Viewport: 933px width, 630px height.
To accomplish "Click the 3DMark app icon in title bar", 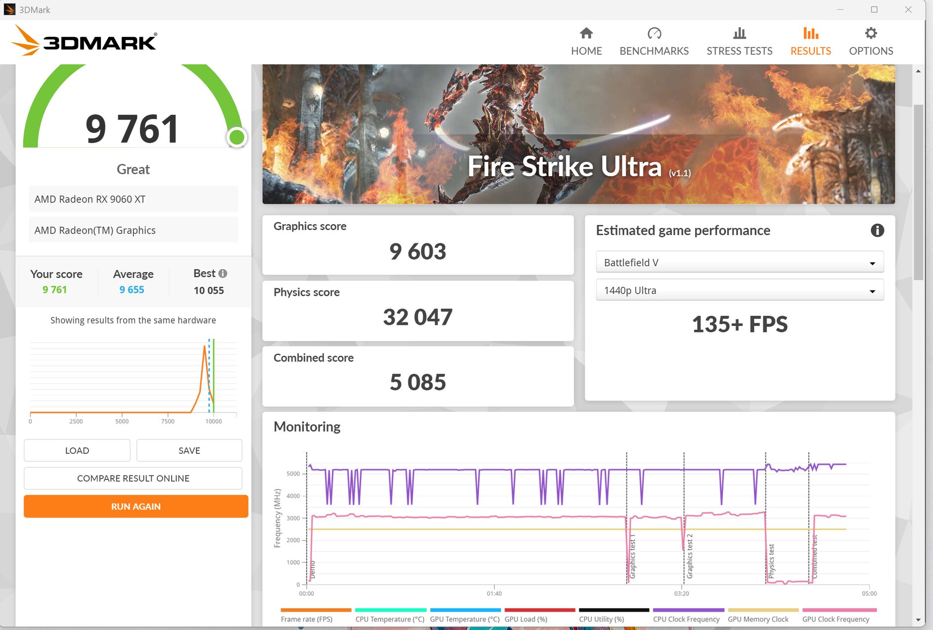I will 9,9.
